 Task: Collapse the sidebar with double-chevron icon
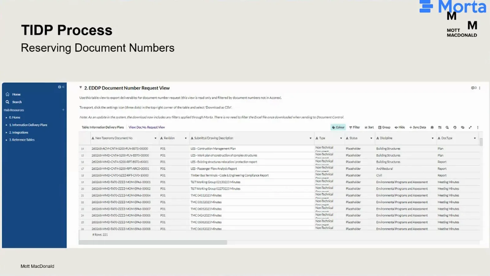(63, 87)
